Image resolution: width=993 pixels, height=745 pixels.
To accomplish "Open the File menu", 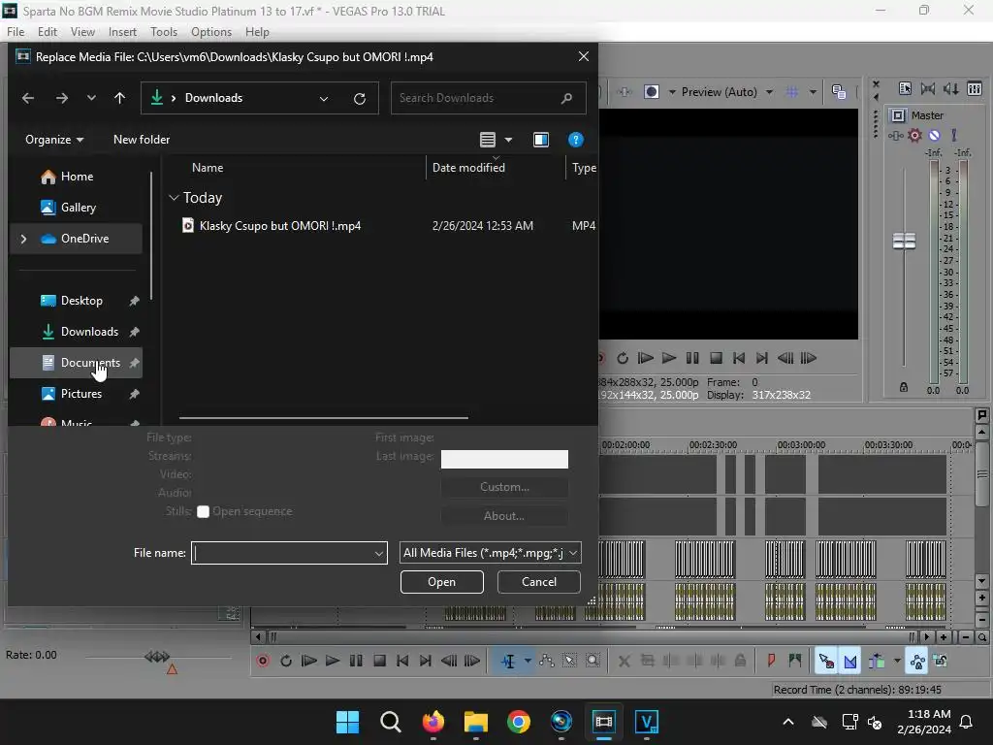I will (16, 32).
